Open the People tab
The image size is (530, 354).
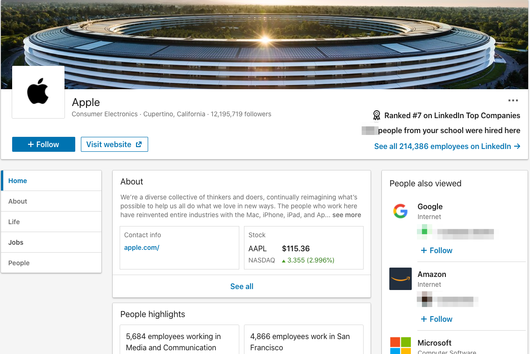coord(51,263)
